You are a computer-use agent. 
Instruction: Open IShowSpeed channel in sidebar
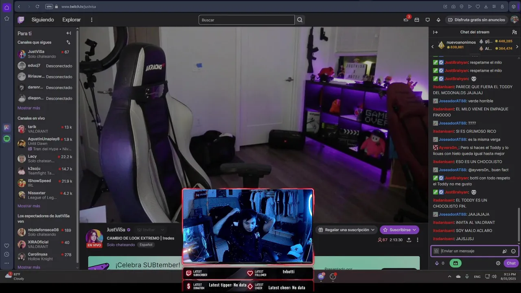click(45, 183)
